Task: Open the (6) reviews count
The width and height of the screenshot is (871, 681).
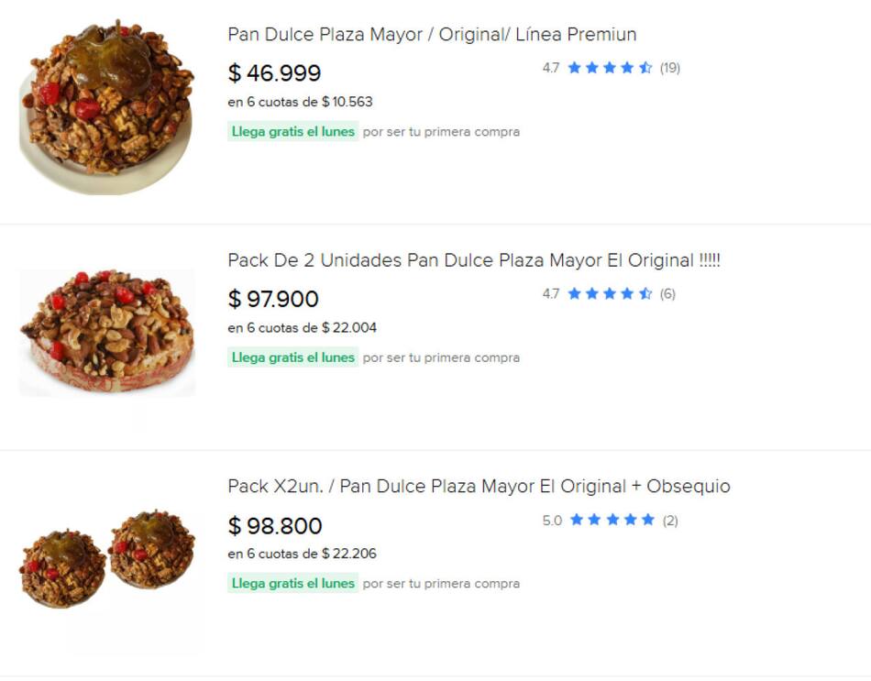Action: coord(667,294)
